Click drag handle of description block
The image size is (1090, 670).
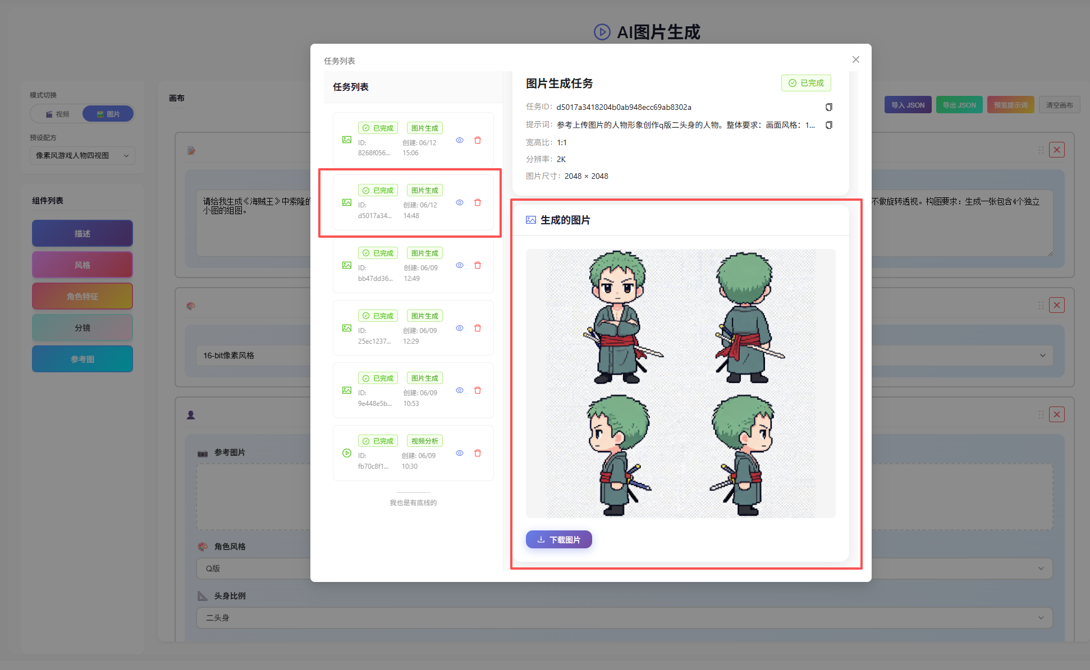[x=1041, y=150]
